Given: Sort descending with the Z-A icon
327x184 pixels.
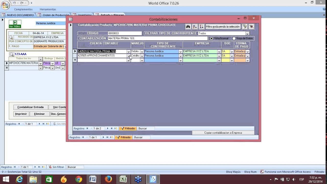Looking at the screenshot, I should click(201, 27).
